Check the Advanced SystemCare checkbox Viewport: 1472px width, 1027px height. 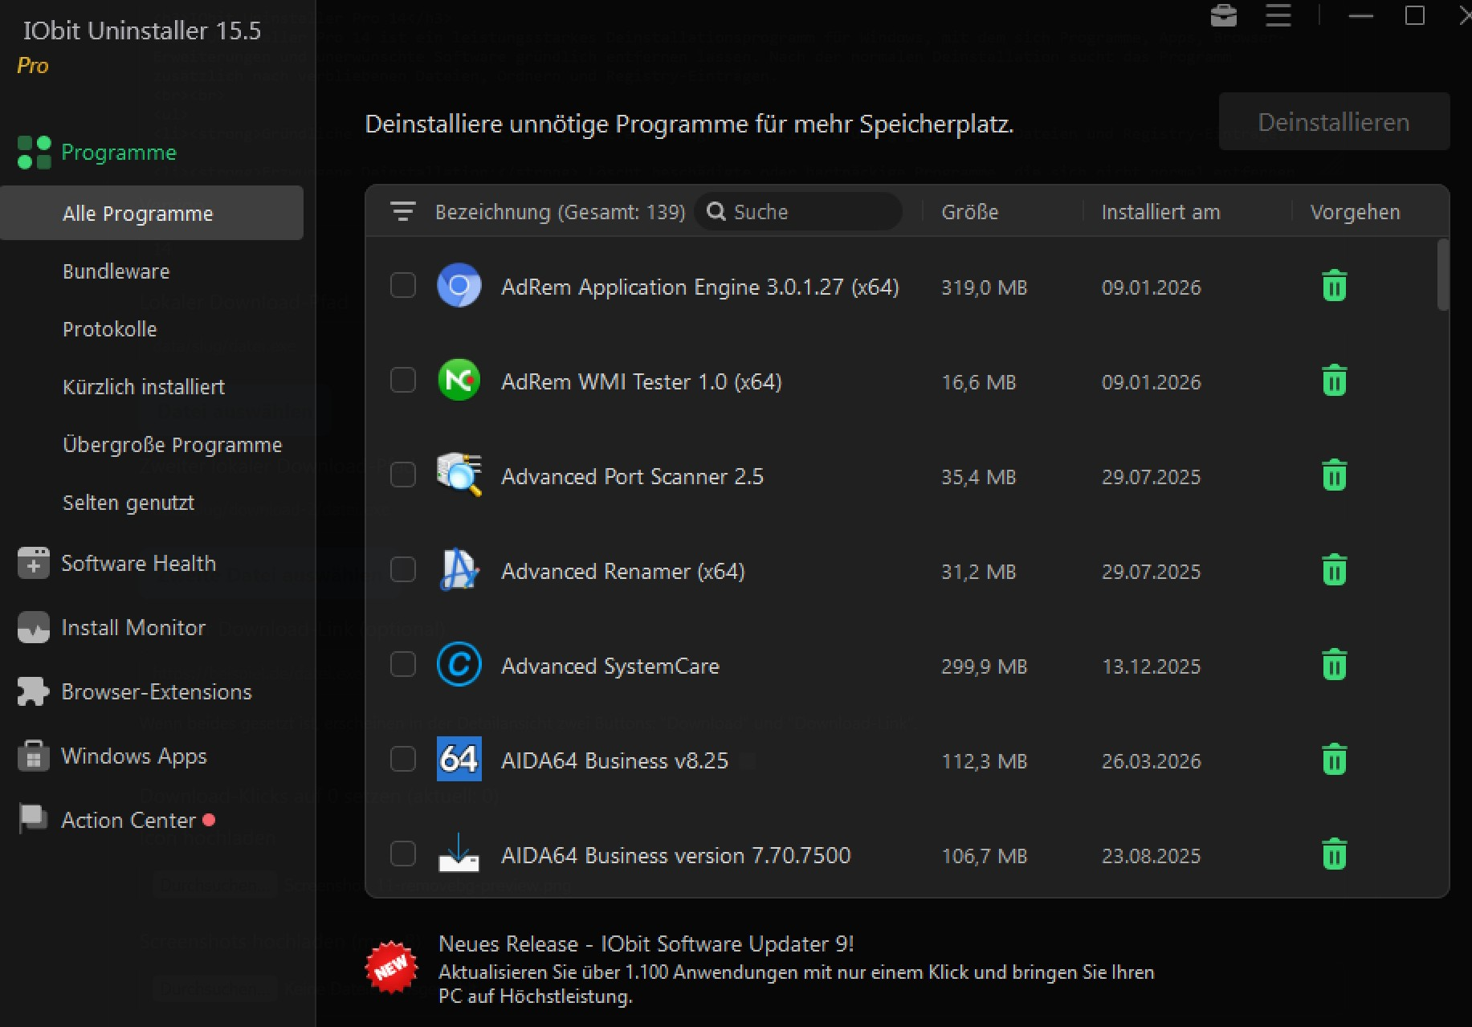tap(402, 664)
